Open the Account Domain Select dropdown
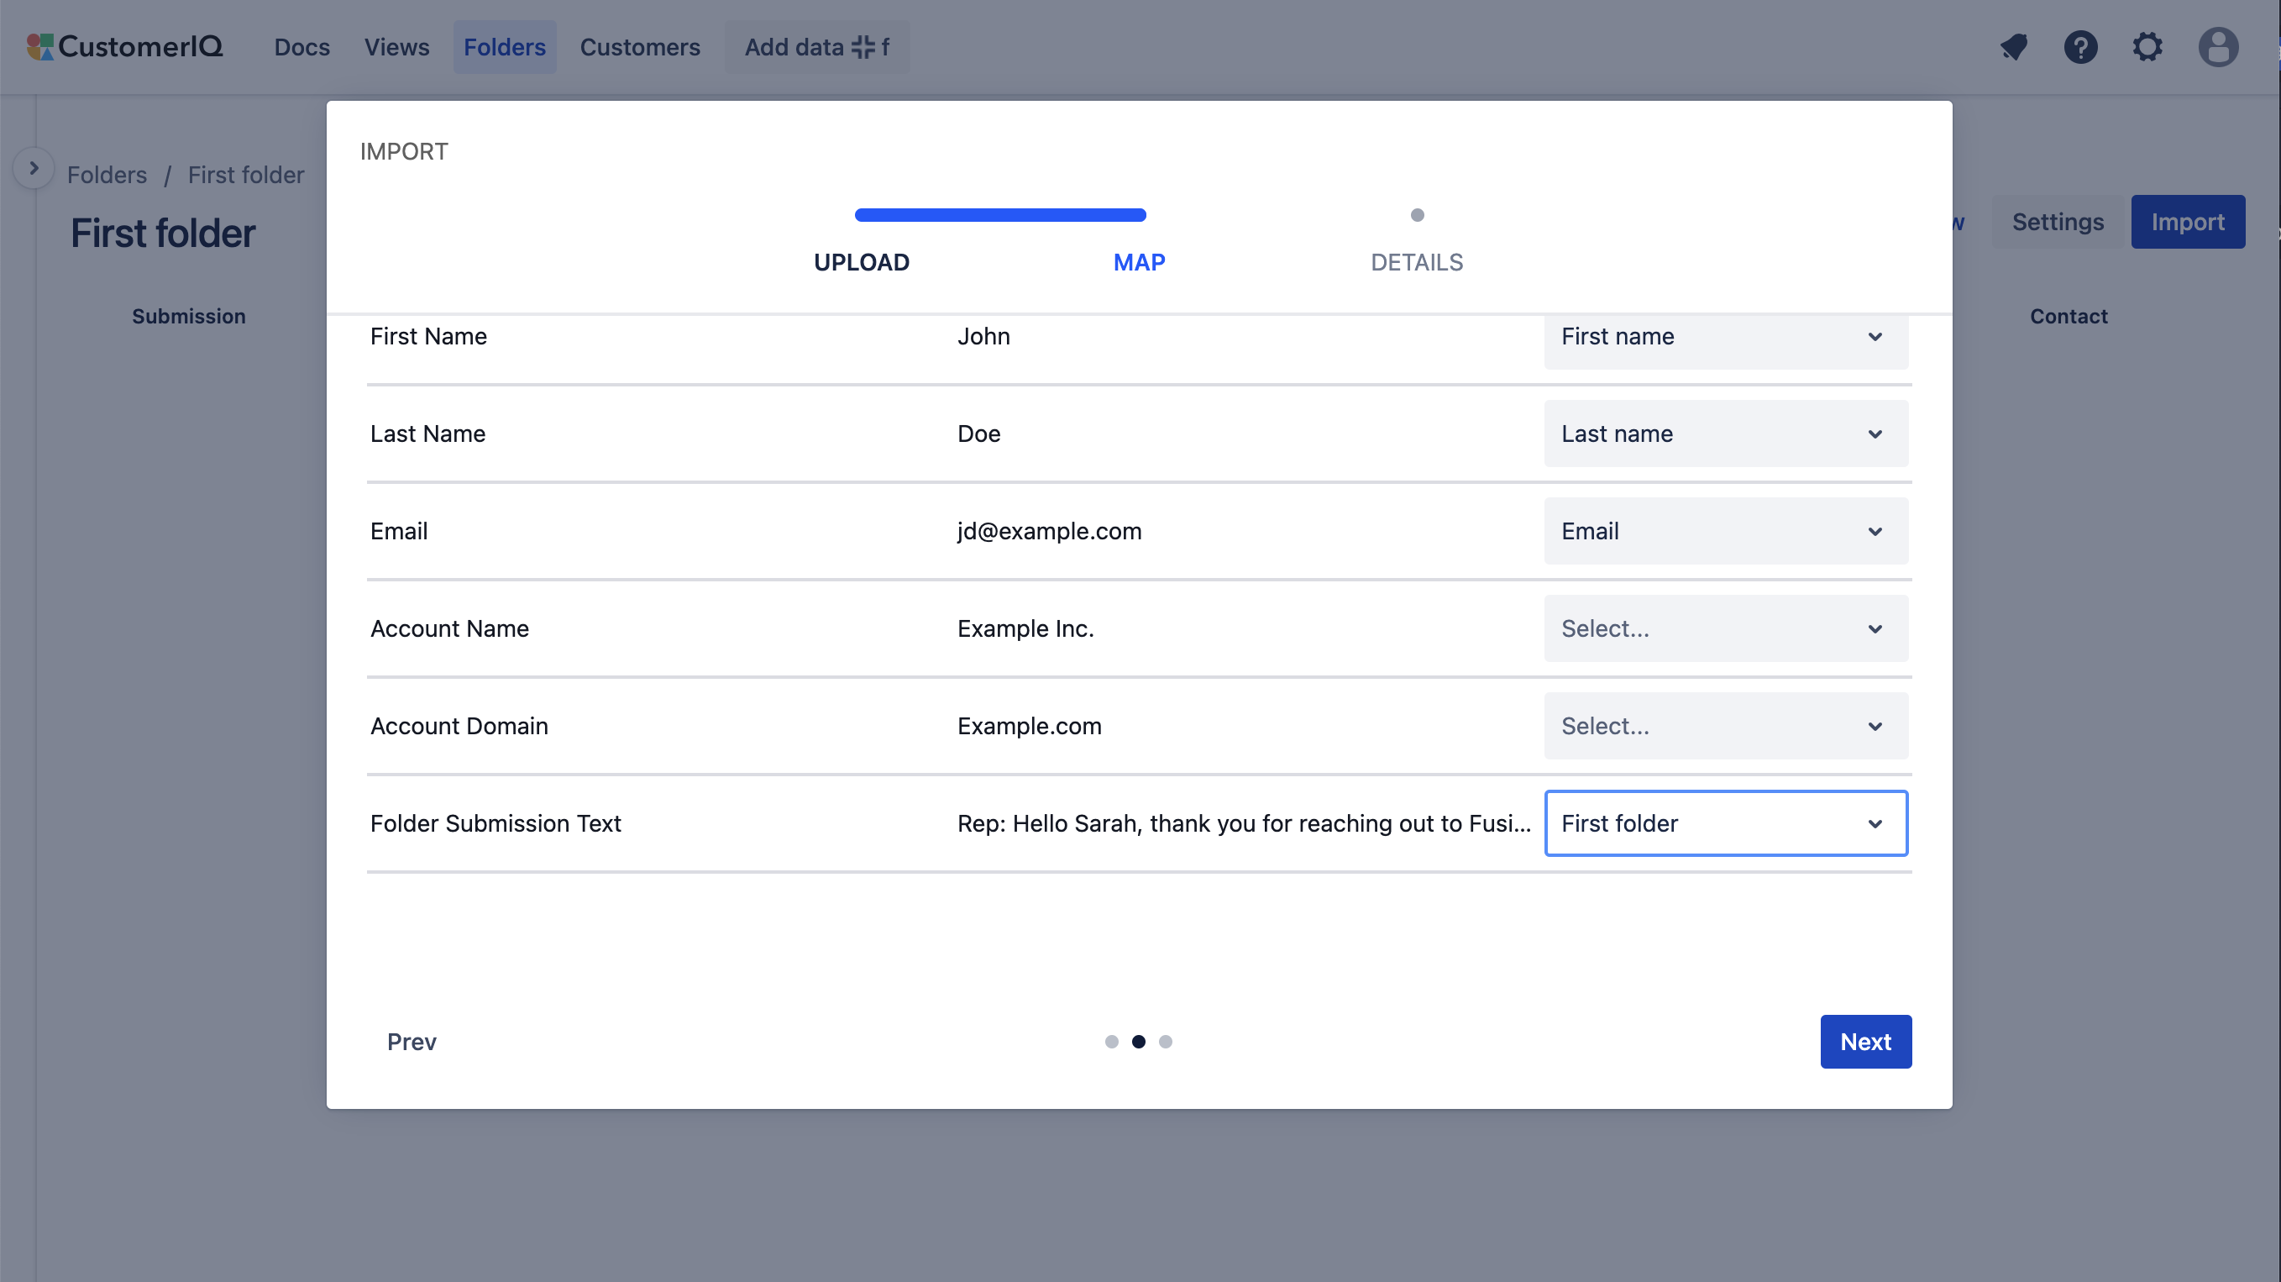 click(x=1725, y=726)
